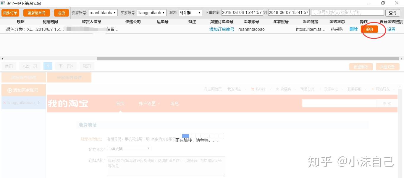Viewport: 404px width, 178px height.
Task: Click the 更新运单号 button
Action: (x=37, y=13)
